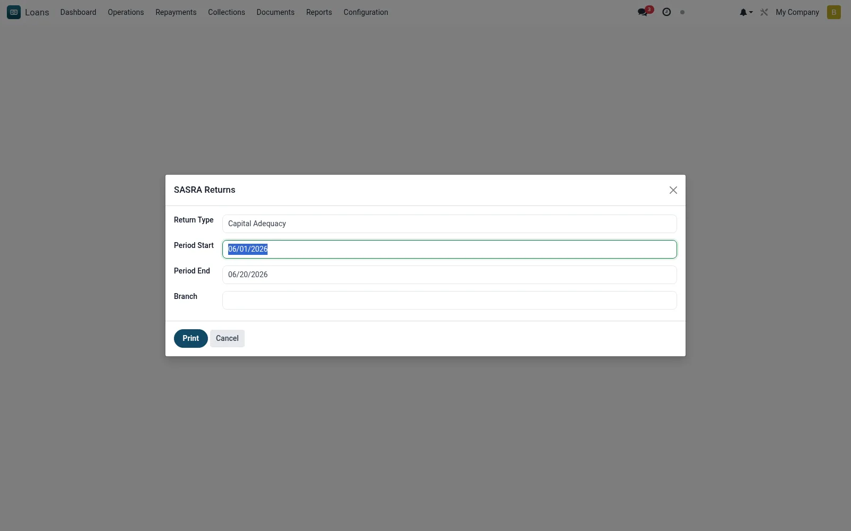This screenshot has width=851, height=531.
Task: Open the Reports menu
Action: [x=319, y=12]
